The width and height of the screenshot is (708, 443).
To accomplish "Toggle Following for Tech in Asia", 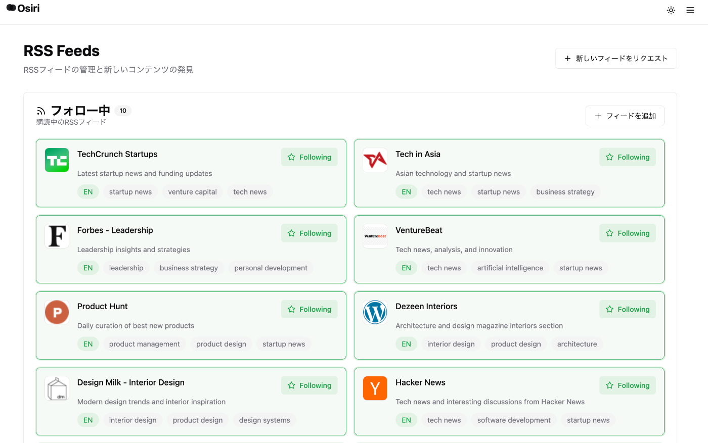I will click(x=628, y=157).
